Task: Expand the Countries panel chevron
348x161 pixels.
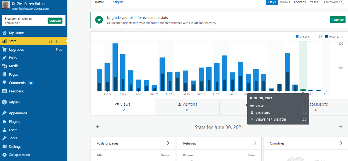Action: (x=341, y=143)
